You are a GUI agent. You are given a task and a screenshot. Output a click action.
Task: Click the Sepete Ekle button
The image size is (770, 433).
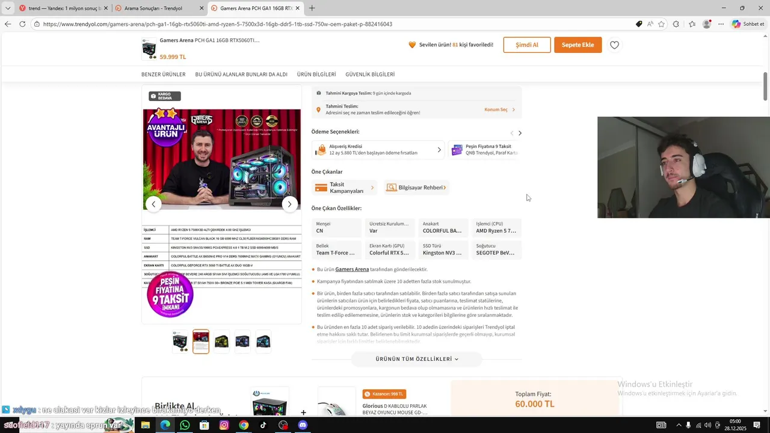(577, 45)
